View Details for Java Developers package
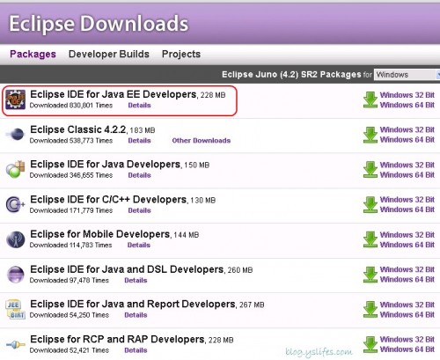440x360 pixels. [139, 175]
